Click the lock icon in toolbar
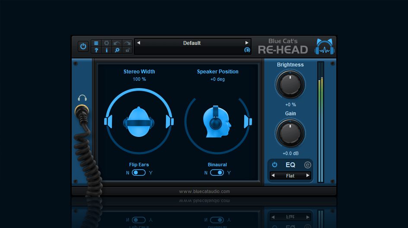The image size is (408, 228). pos(127,51)
